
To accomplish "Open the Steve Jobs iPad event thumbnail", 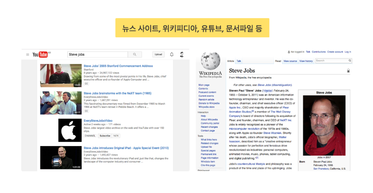I will [61, 158].
